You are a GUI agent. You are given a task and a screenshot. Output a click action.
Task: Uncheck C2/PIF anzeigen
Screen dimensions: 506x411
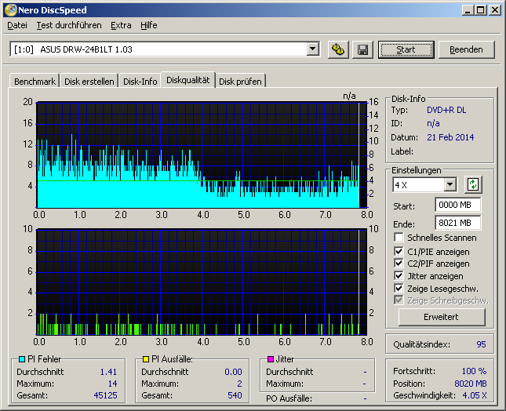399,264
